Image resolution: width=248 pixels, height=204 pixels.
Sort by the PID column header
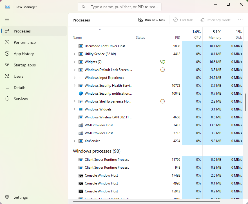pyautogui.click(x=175, y=34)
